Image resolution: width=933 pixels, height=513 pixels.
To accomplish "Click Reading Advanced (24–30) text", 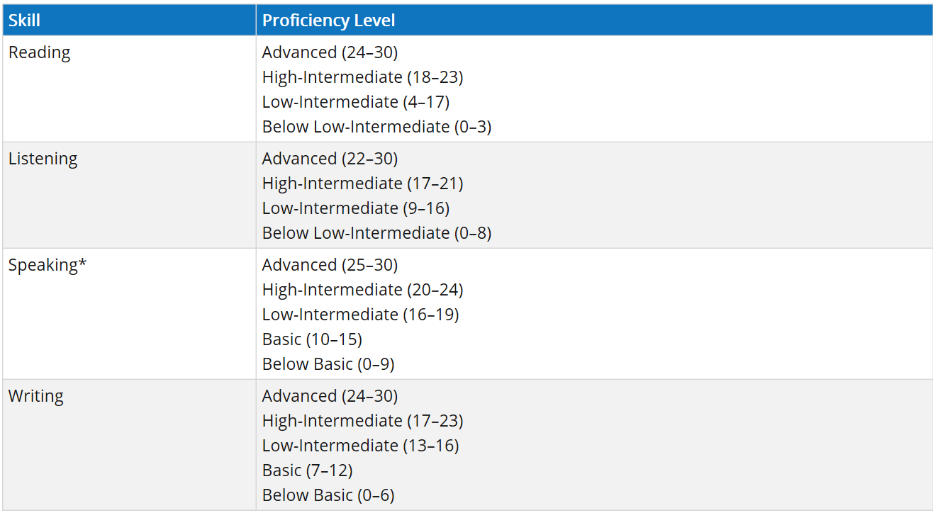I will click(330, 52).
